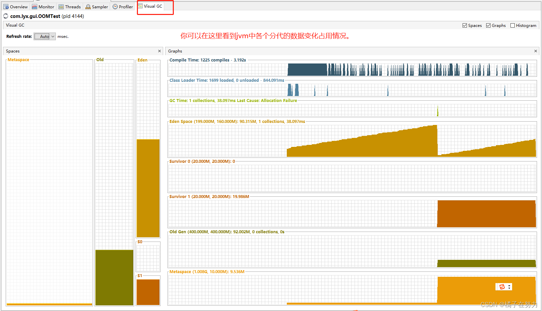Click the S0 survivor space box
The width and height of the screenshot is (542, 311).
click(x=148, y=258)
